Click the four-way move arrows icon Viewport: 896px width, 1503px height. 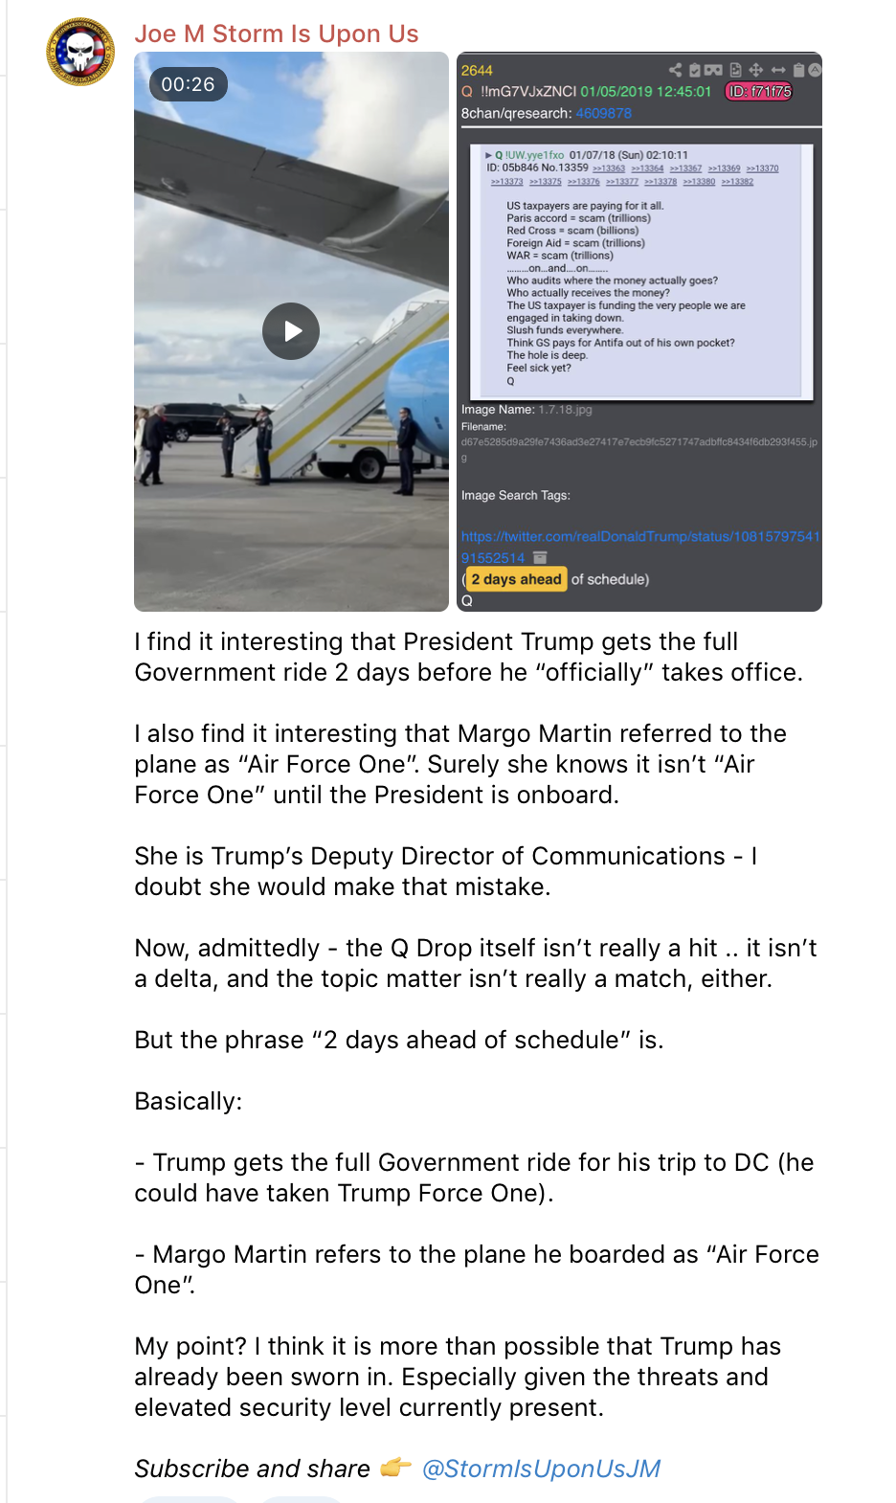pos(756,70)
